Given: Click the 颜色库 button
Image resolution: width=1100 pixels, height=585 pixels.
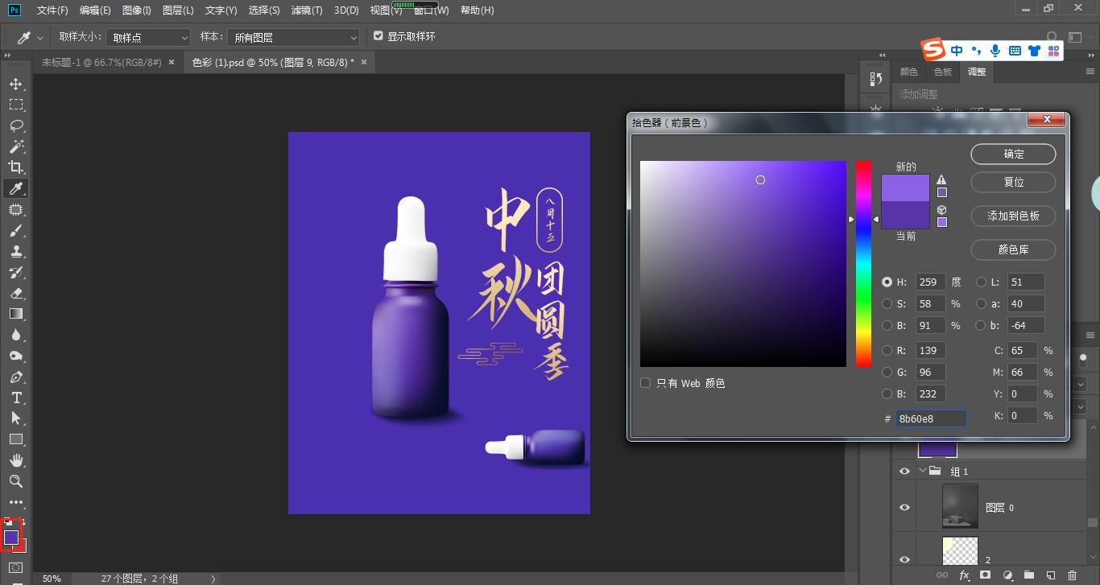Looking at the screenshot, I should (1012, 249).
